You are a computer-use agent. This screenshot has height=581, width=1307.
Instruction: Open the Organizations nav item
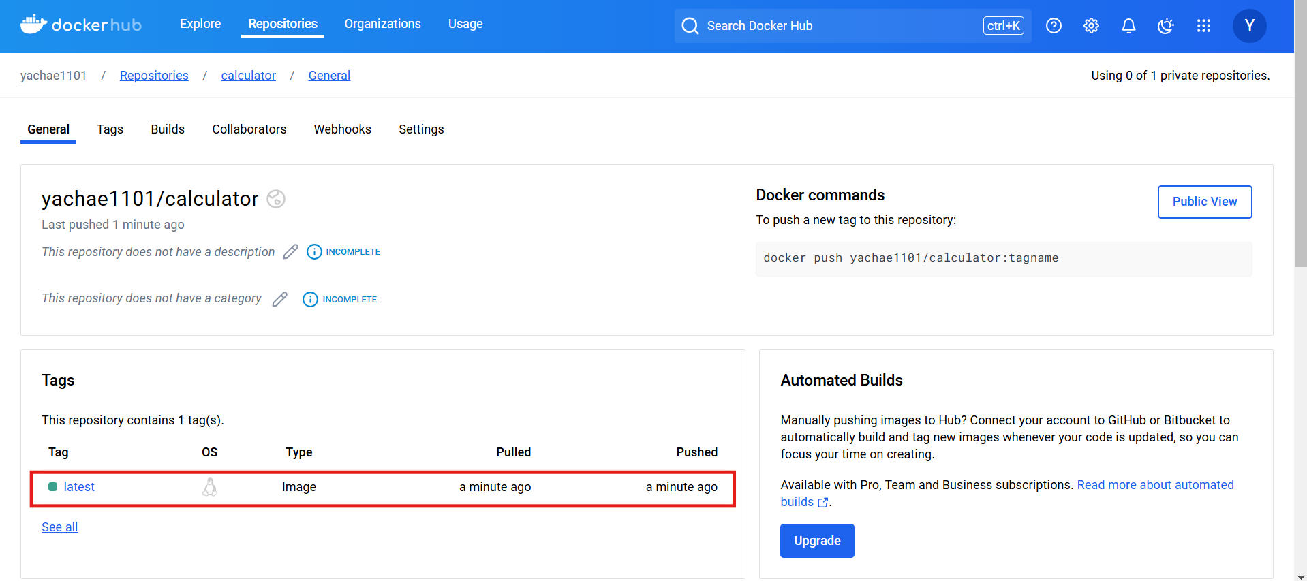pyautogui.click(x=382, y=24)
